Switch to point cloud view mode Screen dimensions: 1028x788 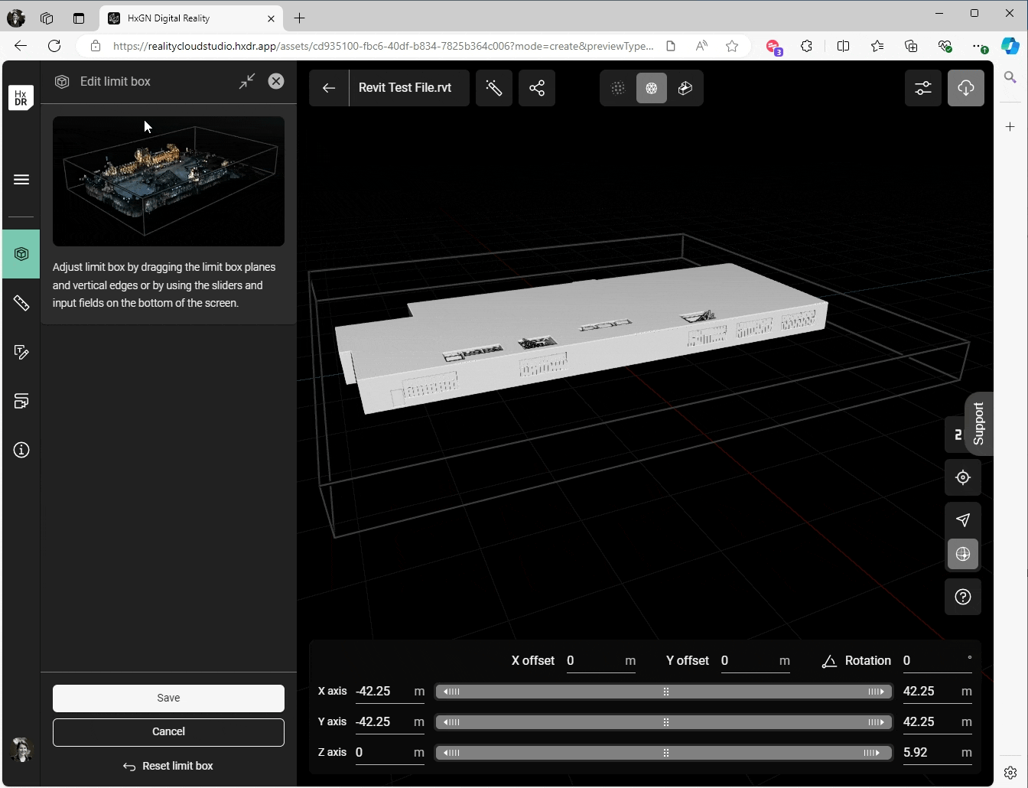pos(618,88)
